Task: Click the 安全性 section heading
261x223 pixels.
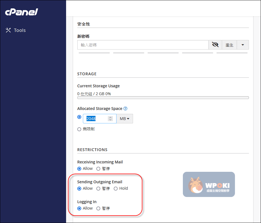Action: coord(83,24)
